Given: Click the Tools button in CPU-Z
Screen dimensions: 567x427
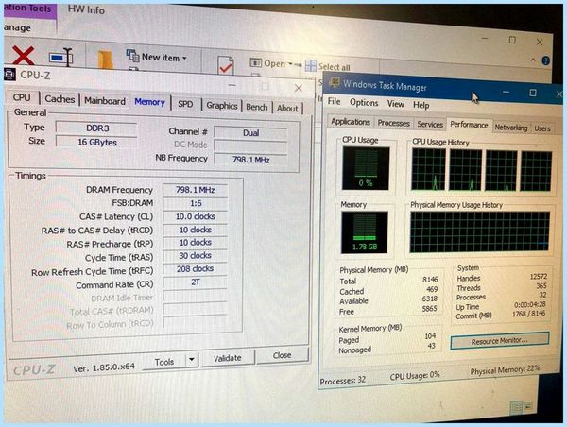Looking at the screenshot, I should click(x=164, y=362).
